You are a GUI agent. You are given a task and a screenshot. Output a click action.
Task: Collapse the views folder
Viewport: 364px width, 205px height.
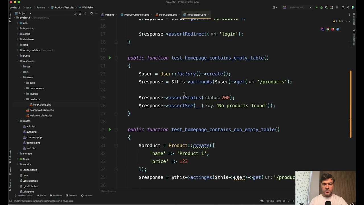coord(21,77)
